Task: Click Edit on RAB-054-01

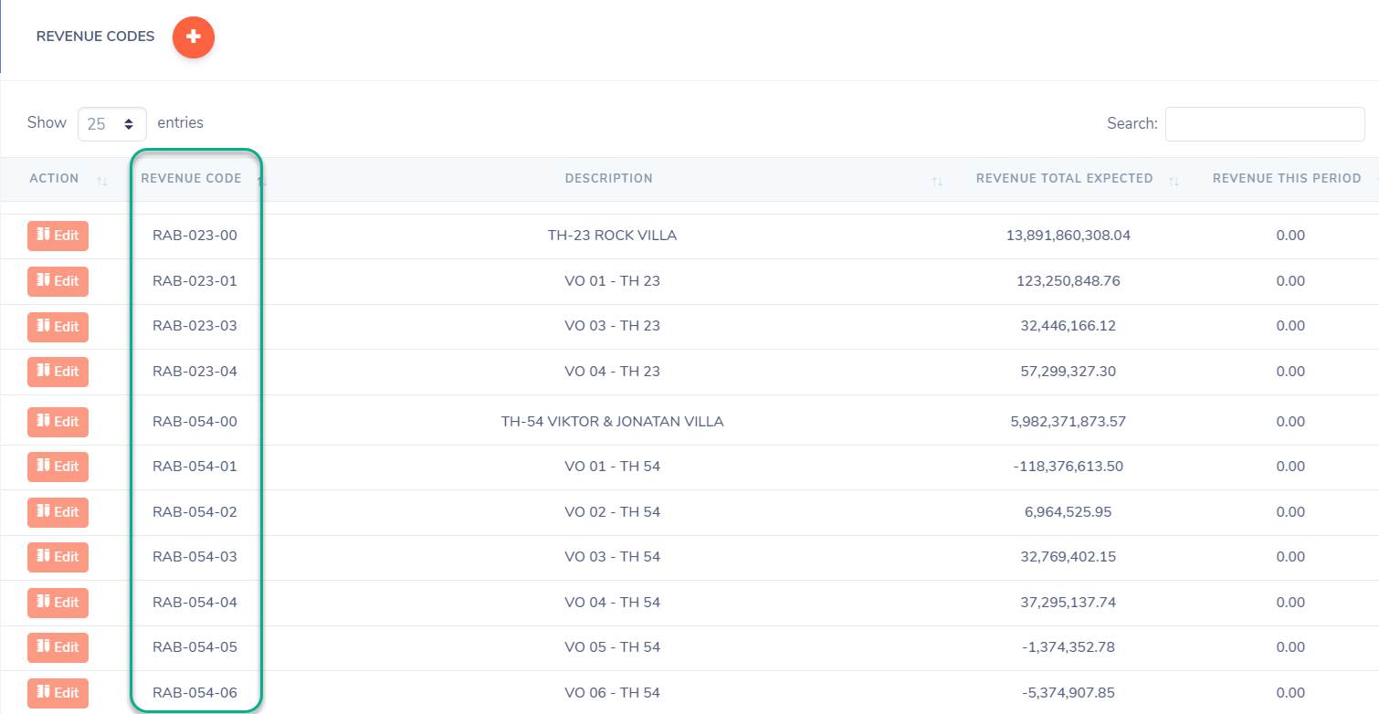Action: 58,467
